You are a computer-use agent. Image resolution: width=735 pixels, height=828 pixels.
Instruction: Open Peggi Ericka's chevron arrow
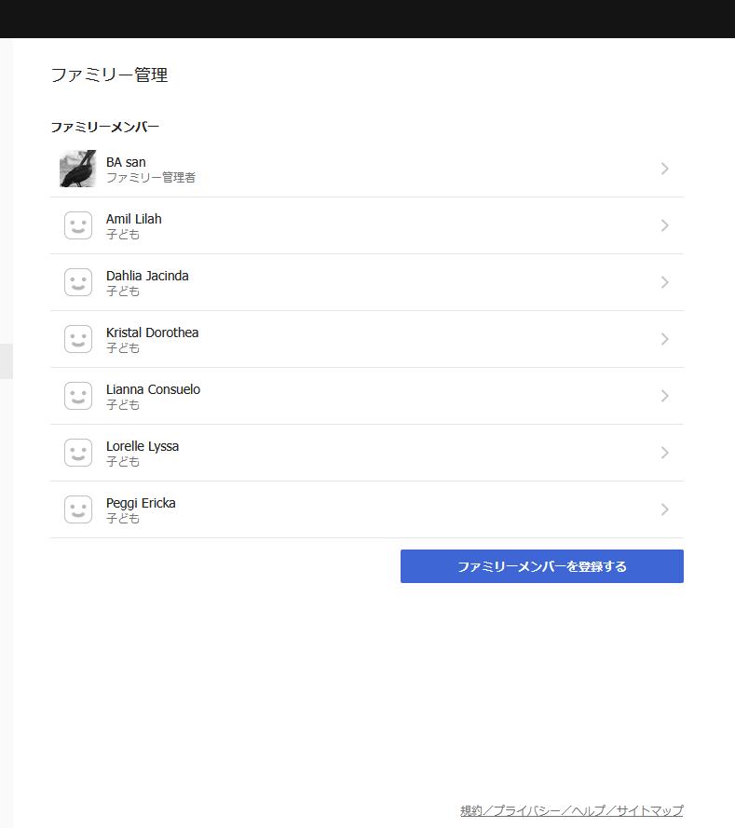click(665, 509)
